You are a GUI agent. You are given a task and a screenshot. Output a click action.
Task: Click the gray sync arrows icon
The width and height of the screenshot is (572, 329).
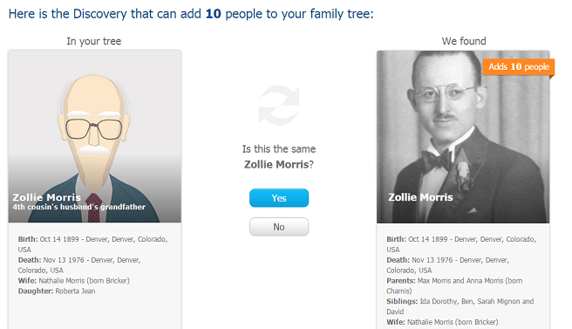click(279, 106)
